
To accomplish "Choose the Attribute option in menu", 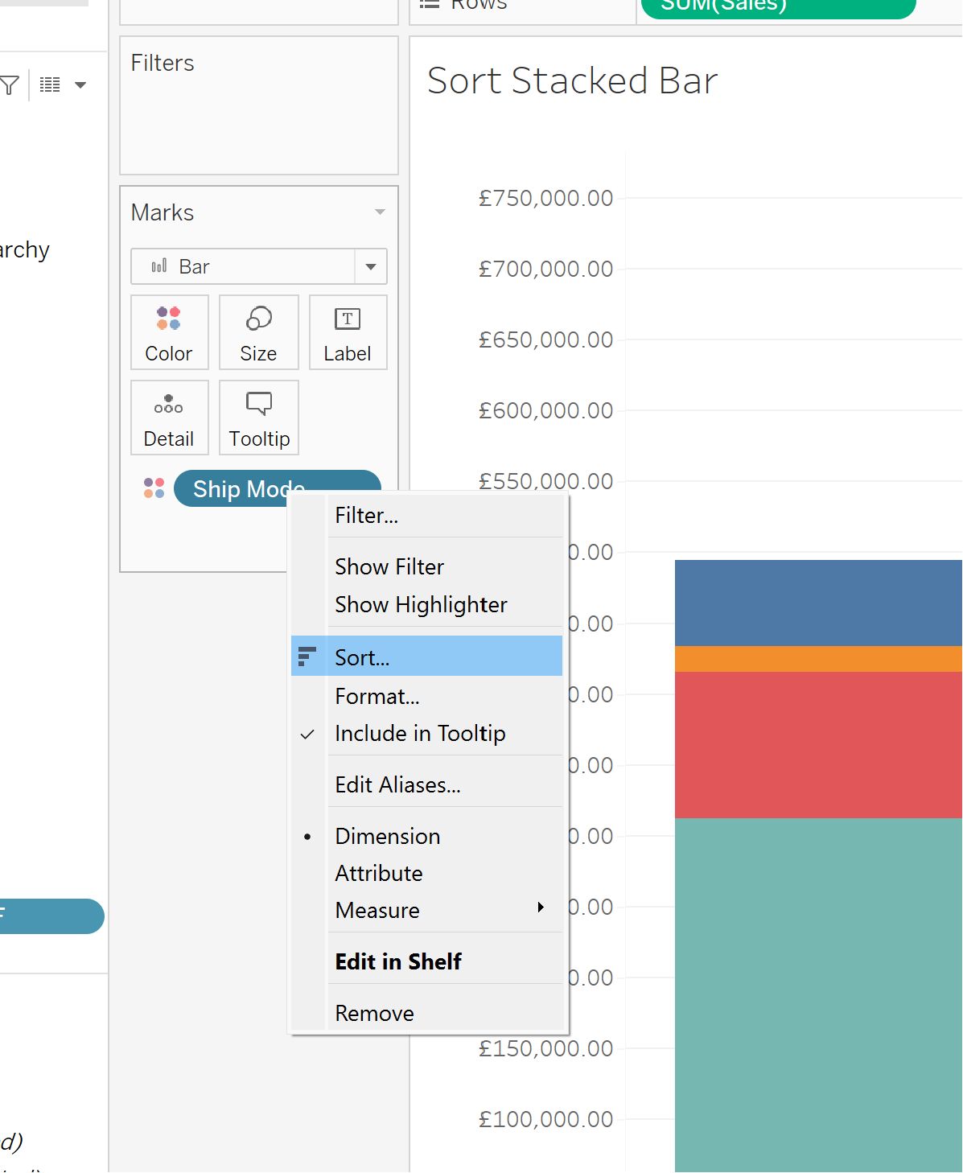I will click(x=378, y=874).
